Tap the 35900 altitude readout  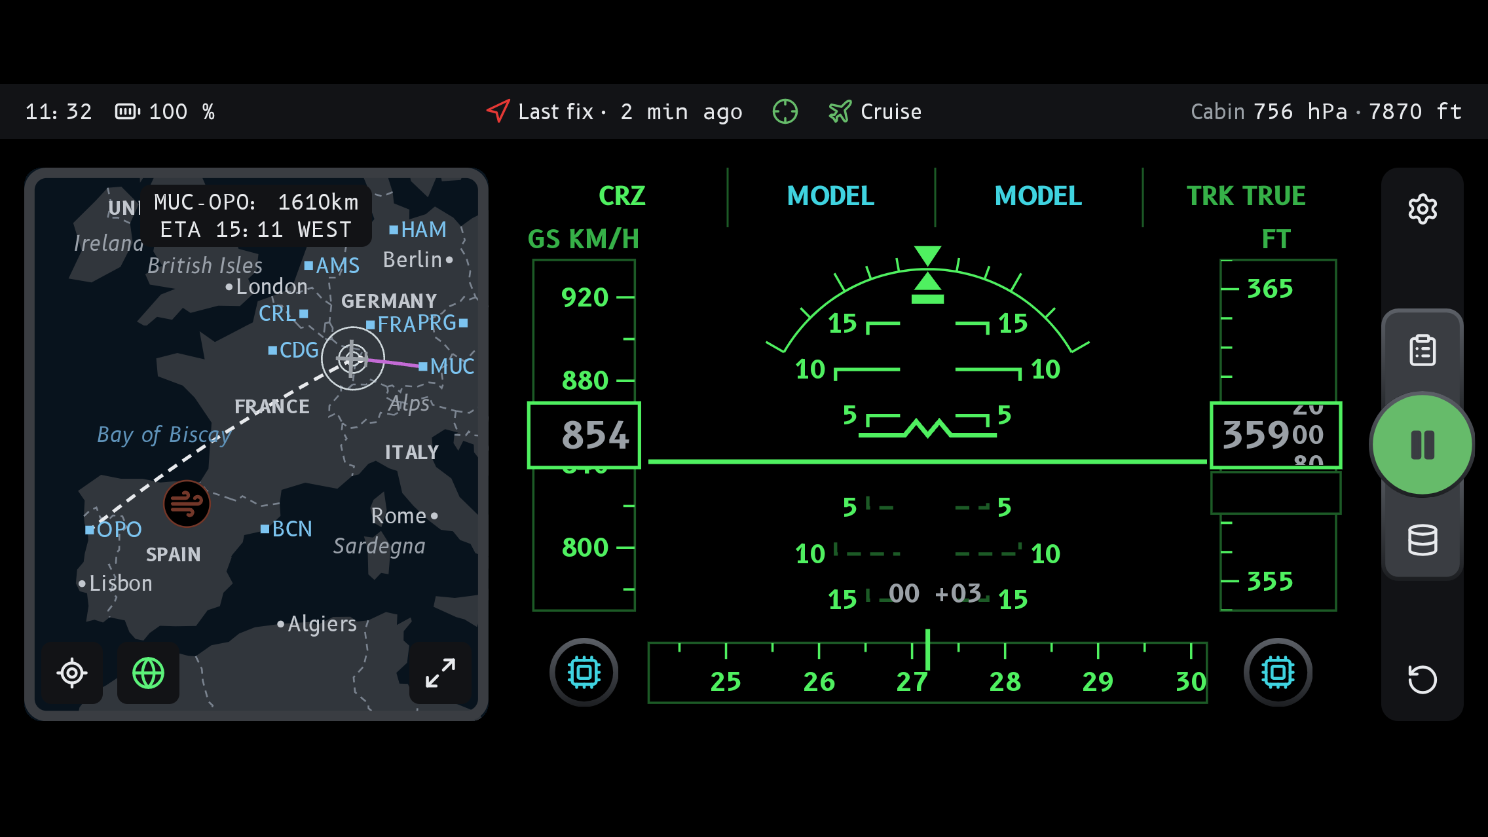[x=1276, y=435]
